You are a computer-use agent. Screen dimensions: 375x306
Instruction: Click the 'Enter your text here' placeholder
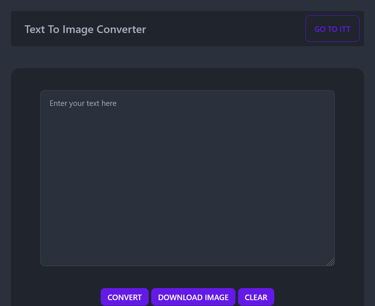83,103
